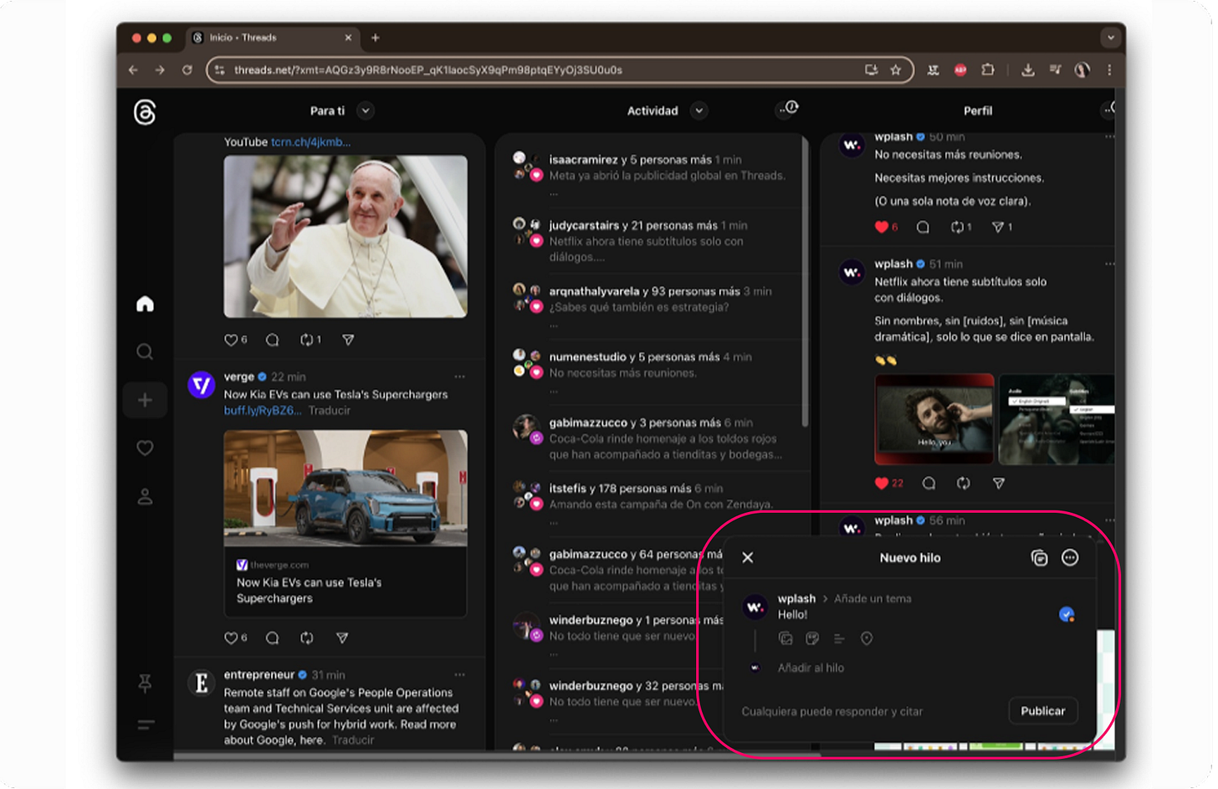1218x789 pixels.
Task: Unlike wplash Netflix subtítulos post
Action: click(x=882, y=483)
